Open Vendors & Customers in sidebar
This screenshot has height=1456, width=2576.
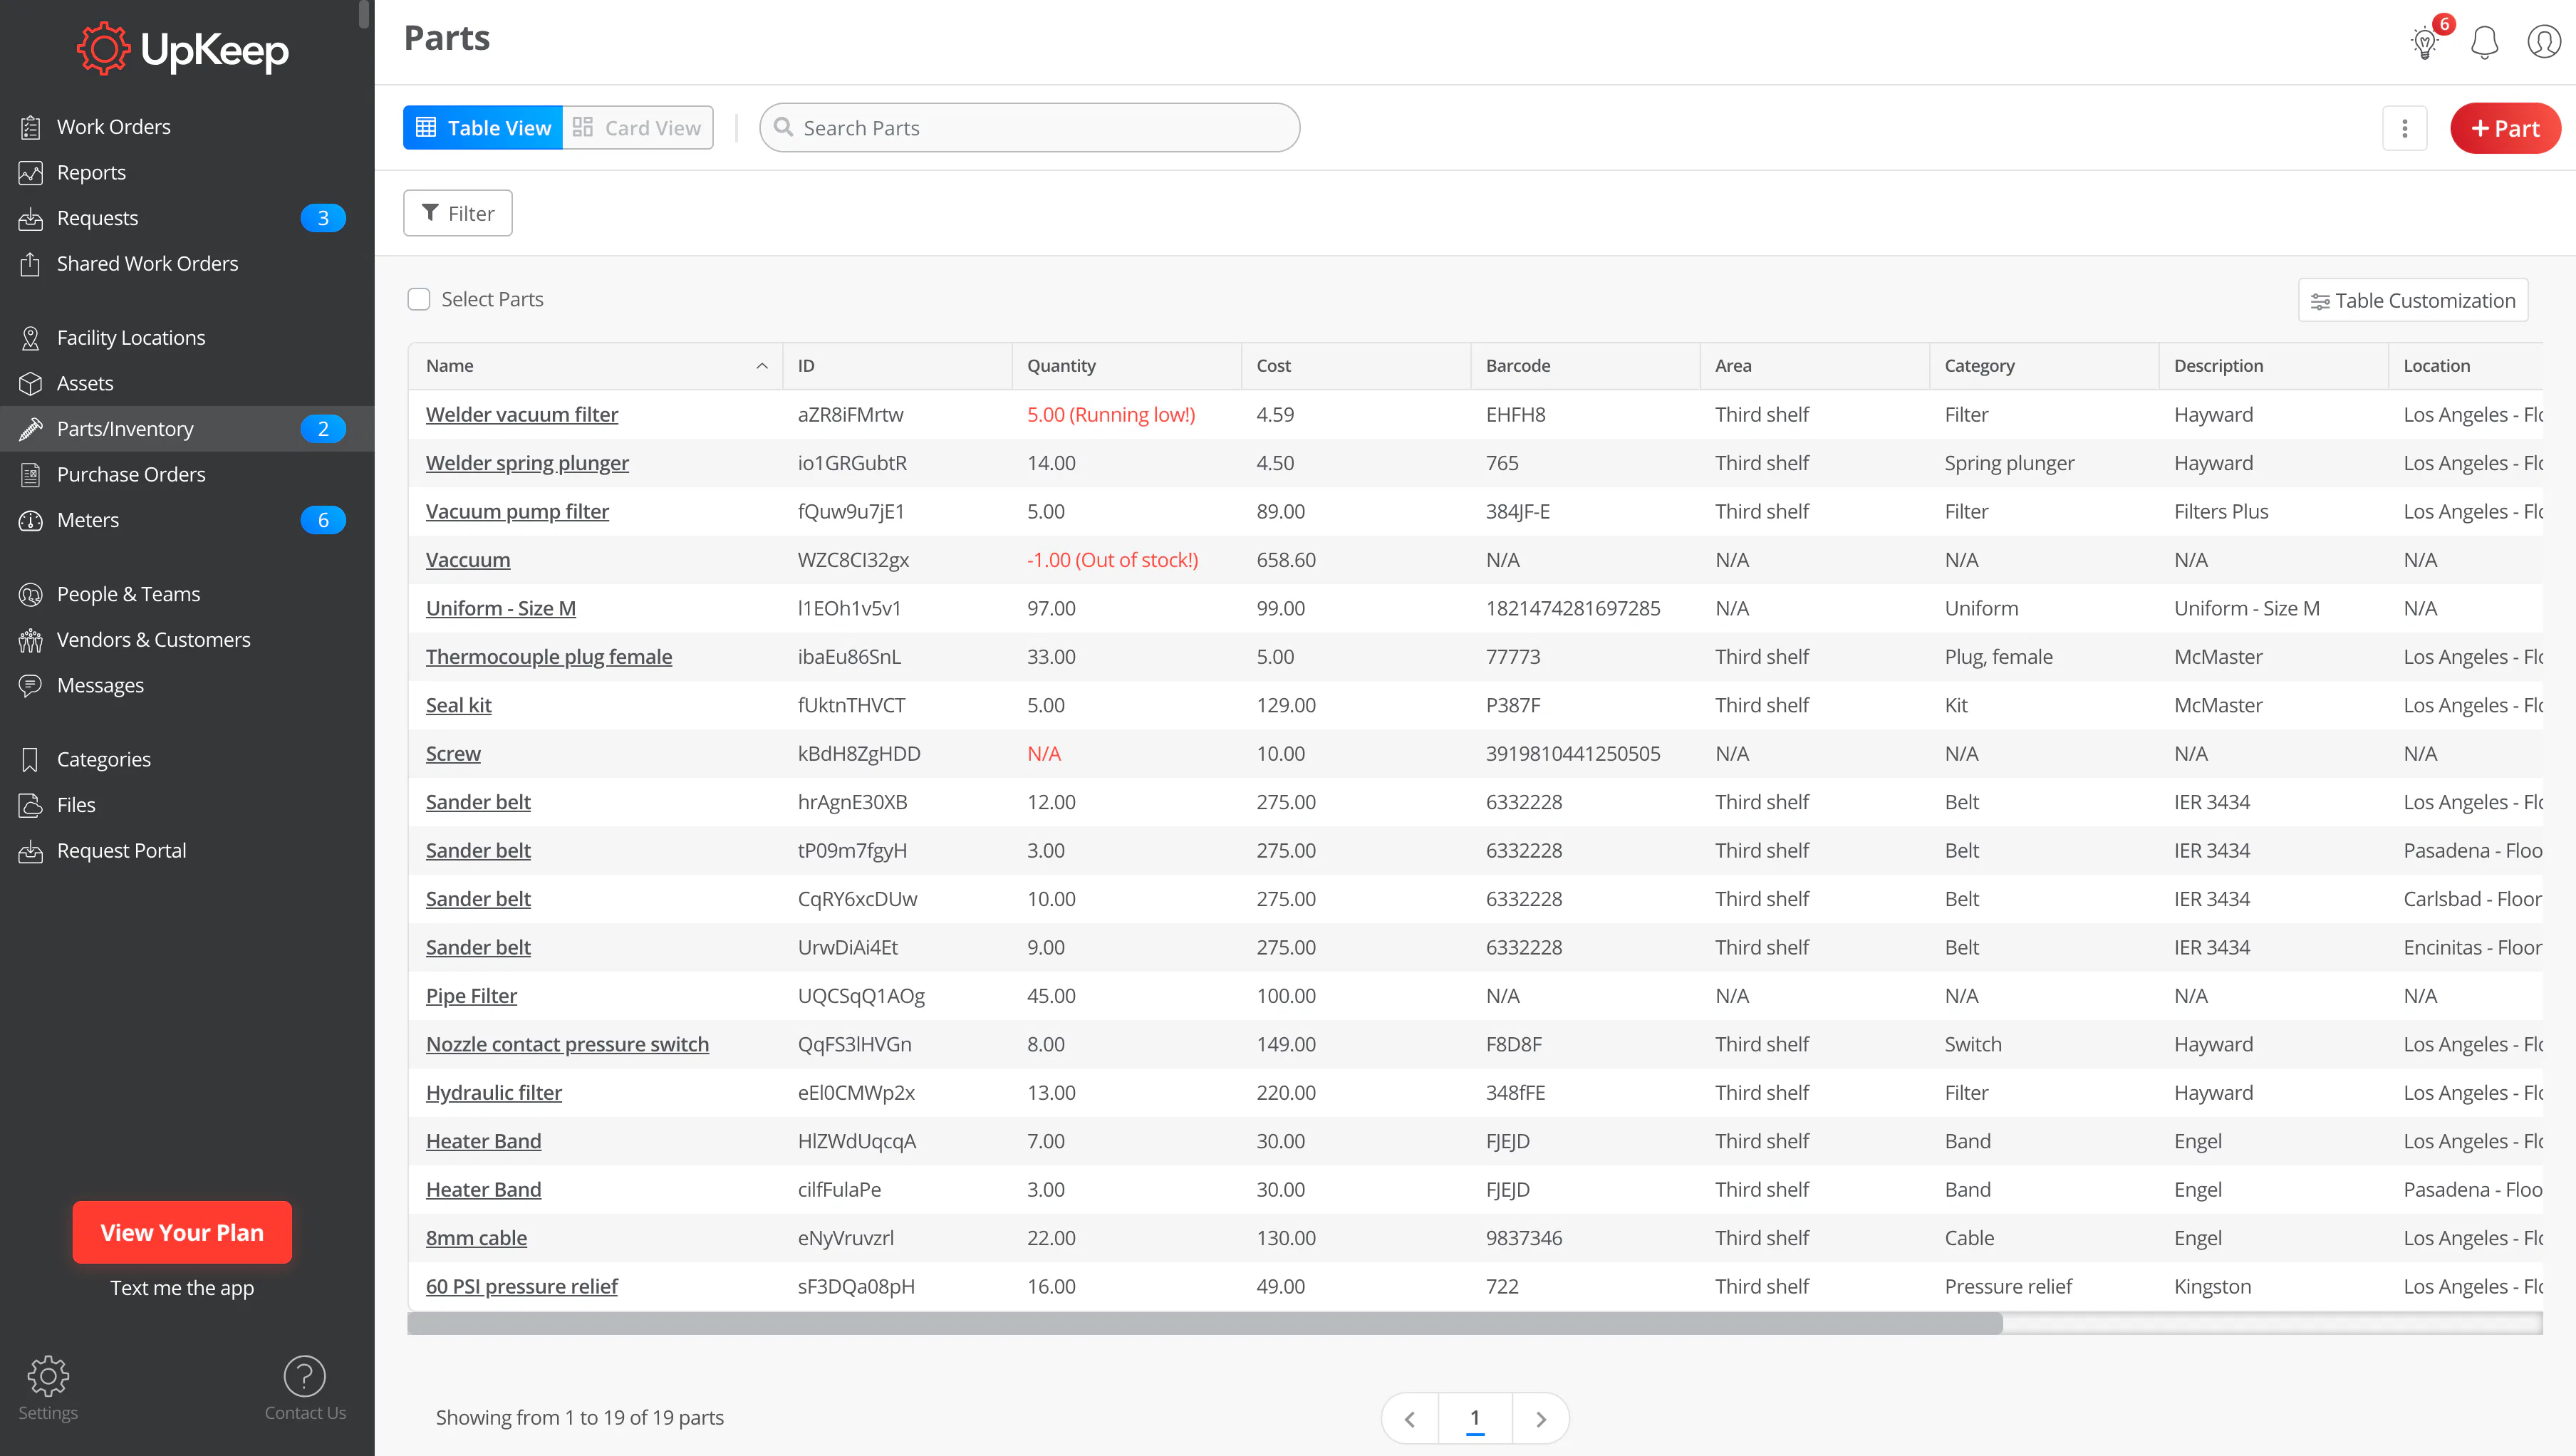point(153,640)
